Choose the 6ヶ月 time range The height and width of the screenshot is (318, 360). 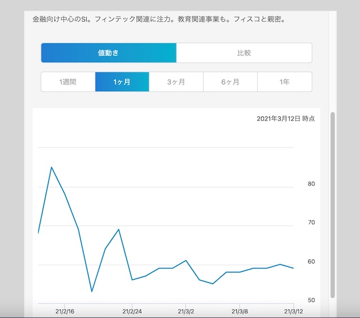pyautogui.click(x=230, y=82)
